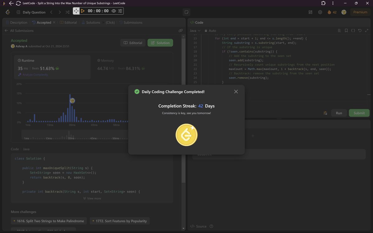Copy the submission link icon
The height and width of the screenshot is (233, 373).
point(181,30)
